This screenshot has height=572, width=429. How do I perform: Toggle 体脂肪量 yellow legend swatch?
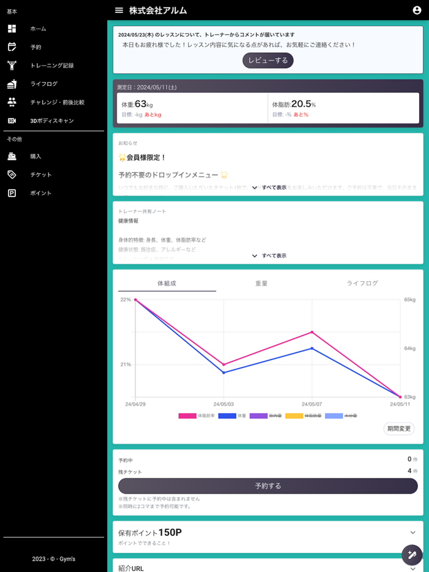click(x=294, y=416)
